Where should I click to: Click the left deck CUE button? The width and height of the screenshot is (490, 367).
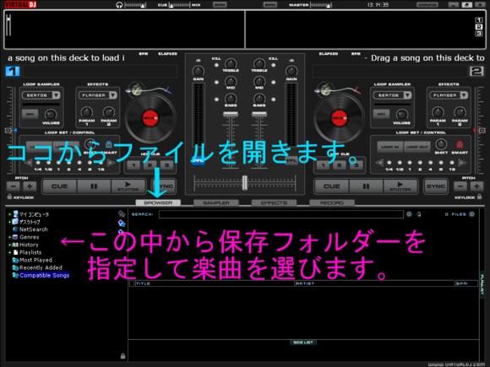(x=59, y=186)
